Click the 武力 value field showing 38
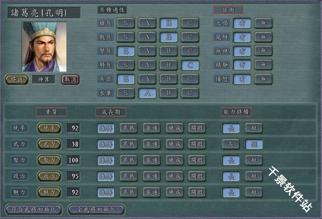 click(x=73, y=144)
